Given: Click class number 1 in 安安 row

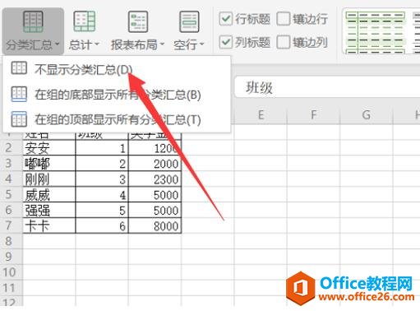Looking at the screenshot, I should (x=102, y=148).
